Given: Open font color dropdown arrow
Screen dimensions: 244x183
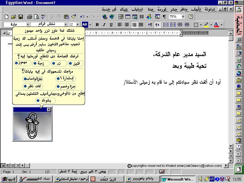Looking at the screenshot, I should tap(222, 25).
